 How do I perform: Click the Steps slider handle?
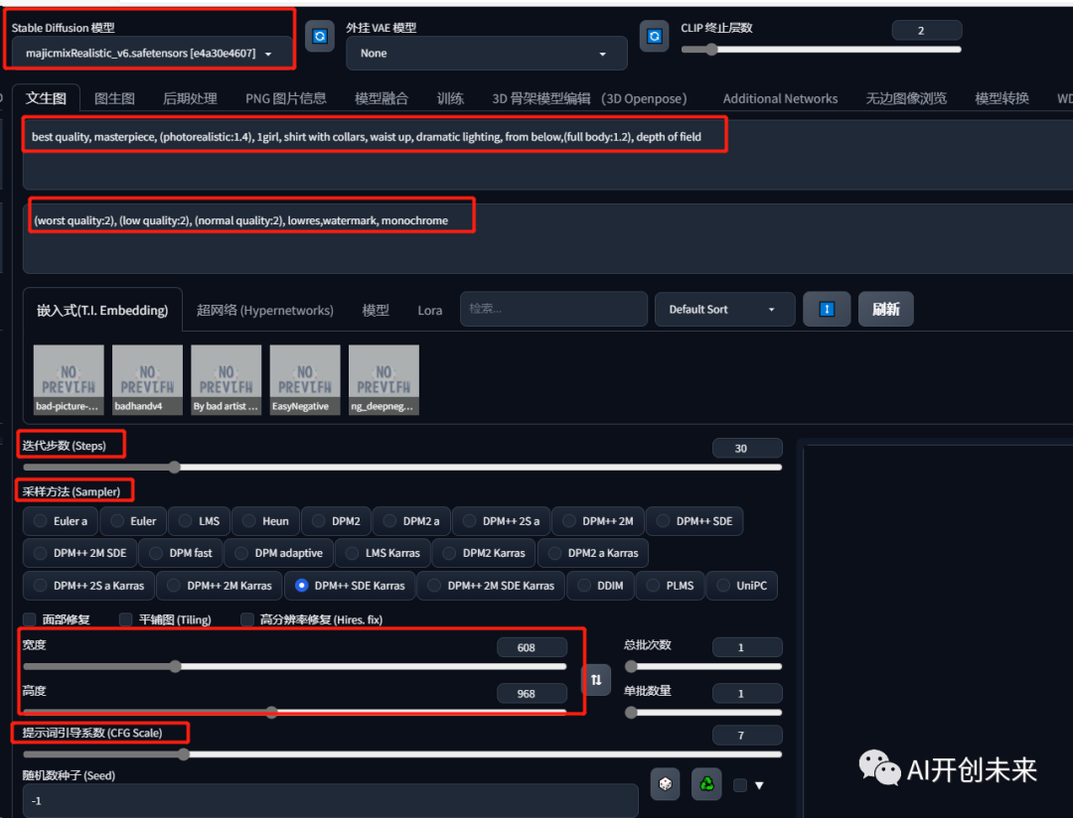click(175, 468)
